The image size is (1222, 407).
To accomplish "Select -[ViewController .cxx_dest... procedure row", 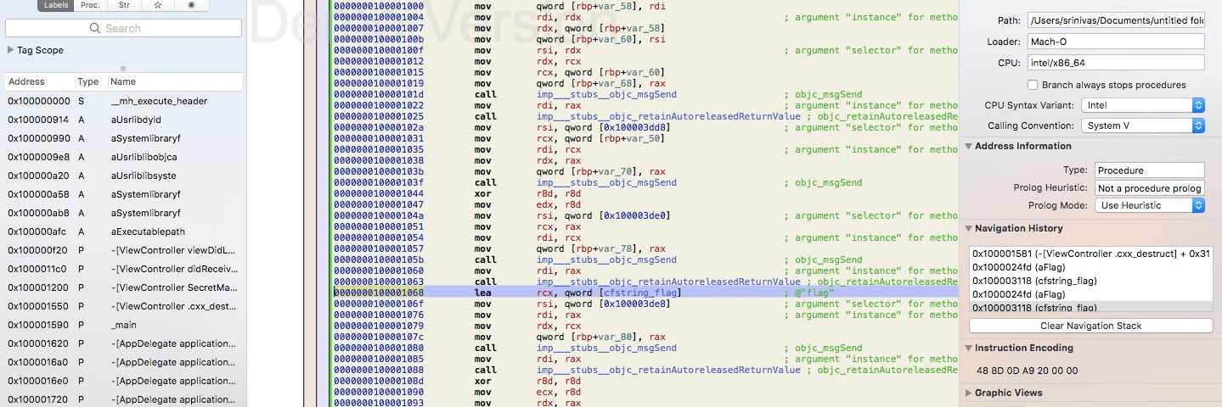I will 123,306.
